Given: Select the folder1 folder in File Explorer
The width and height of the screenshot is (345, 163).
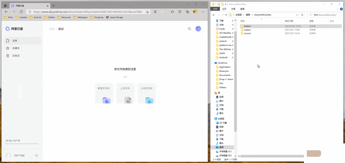Looking at the screenshot, I should pos(247,26).
